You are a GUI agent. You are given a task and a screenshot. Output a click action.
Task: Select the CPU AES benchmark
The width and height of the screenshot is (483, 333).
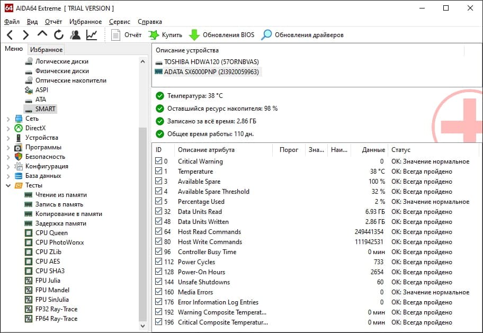48,262
